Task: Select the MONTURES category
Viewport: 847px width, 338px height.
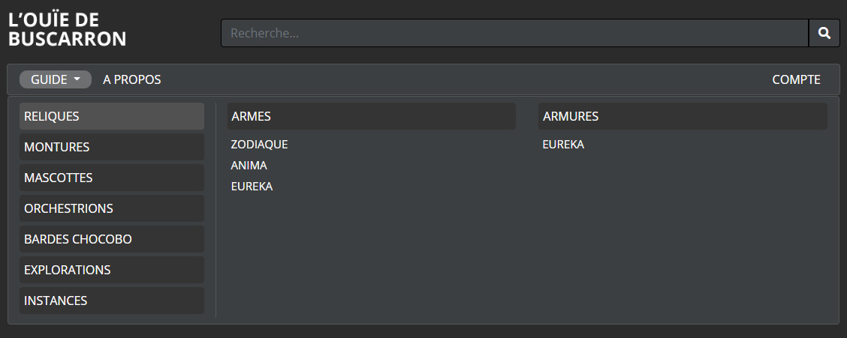Action: pos(112,147)
